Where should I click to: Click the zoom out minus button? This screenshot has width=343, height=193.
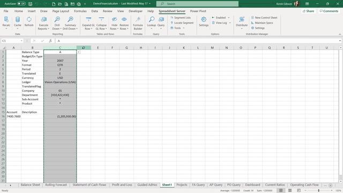coord(305,191)
